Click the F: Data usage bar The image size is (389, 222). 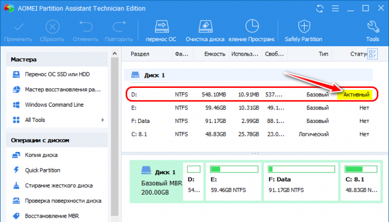[x=301, y=169]
